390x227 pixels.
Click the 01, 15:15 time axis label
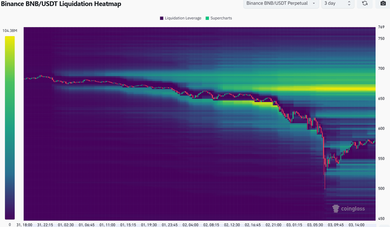[x=128, y=225]
